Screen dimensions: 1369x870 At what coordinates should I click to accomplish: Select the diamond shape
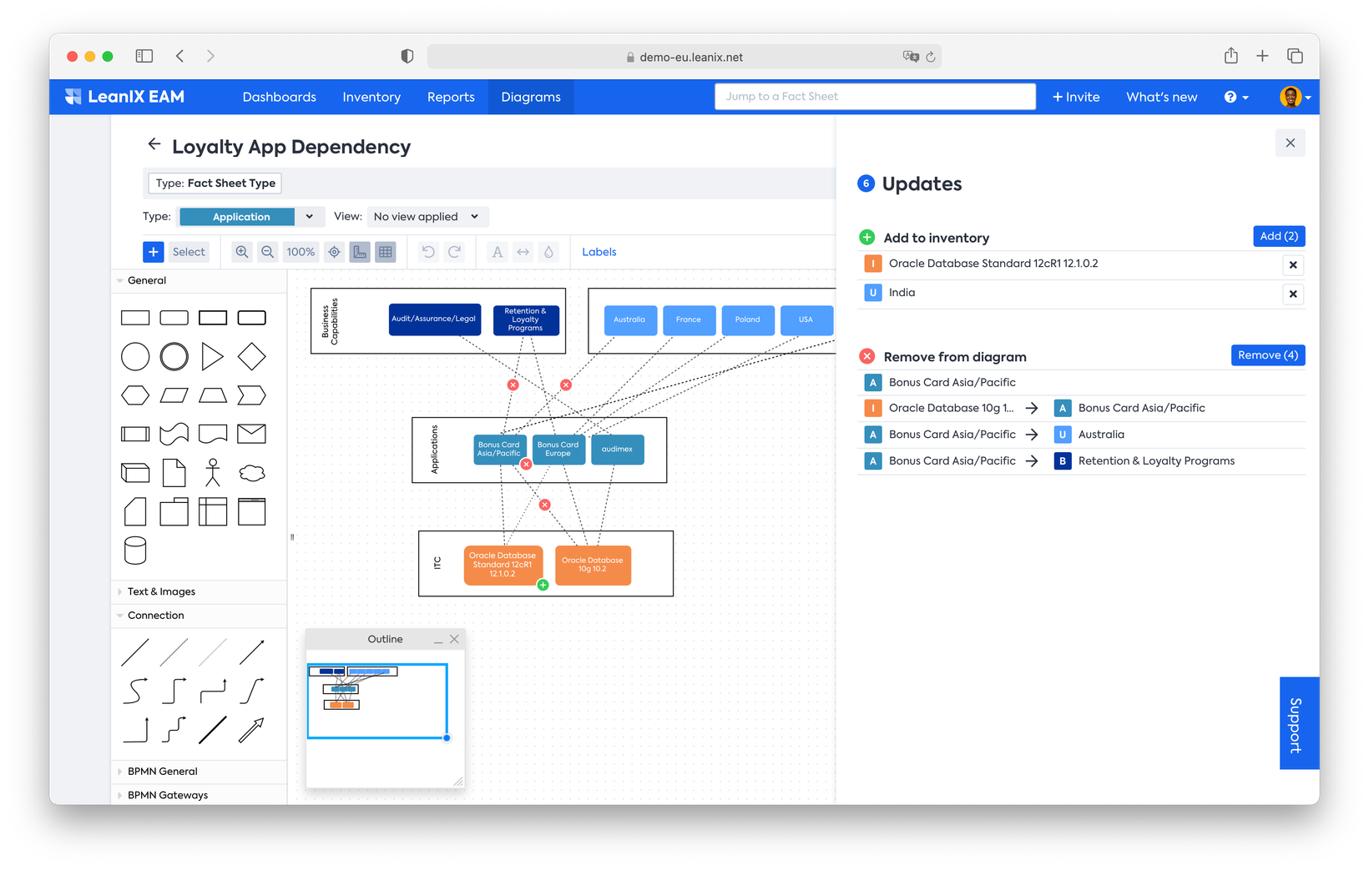pos(251,357)
